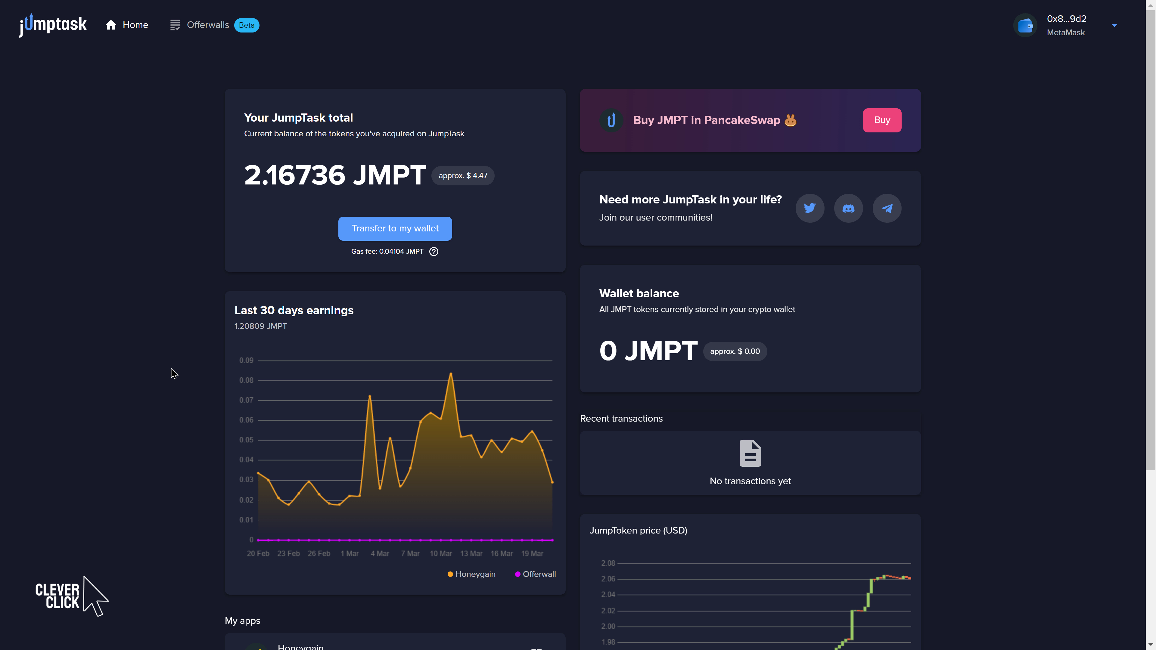This screenshot has width=1156, height=650.
Task: Go to the Home menu item
Action: point(135,25)
